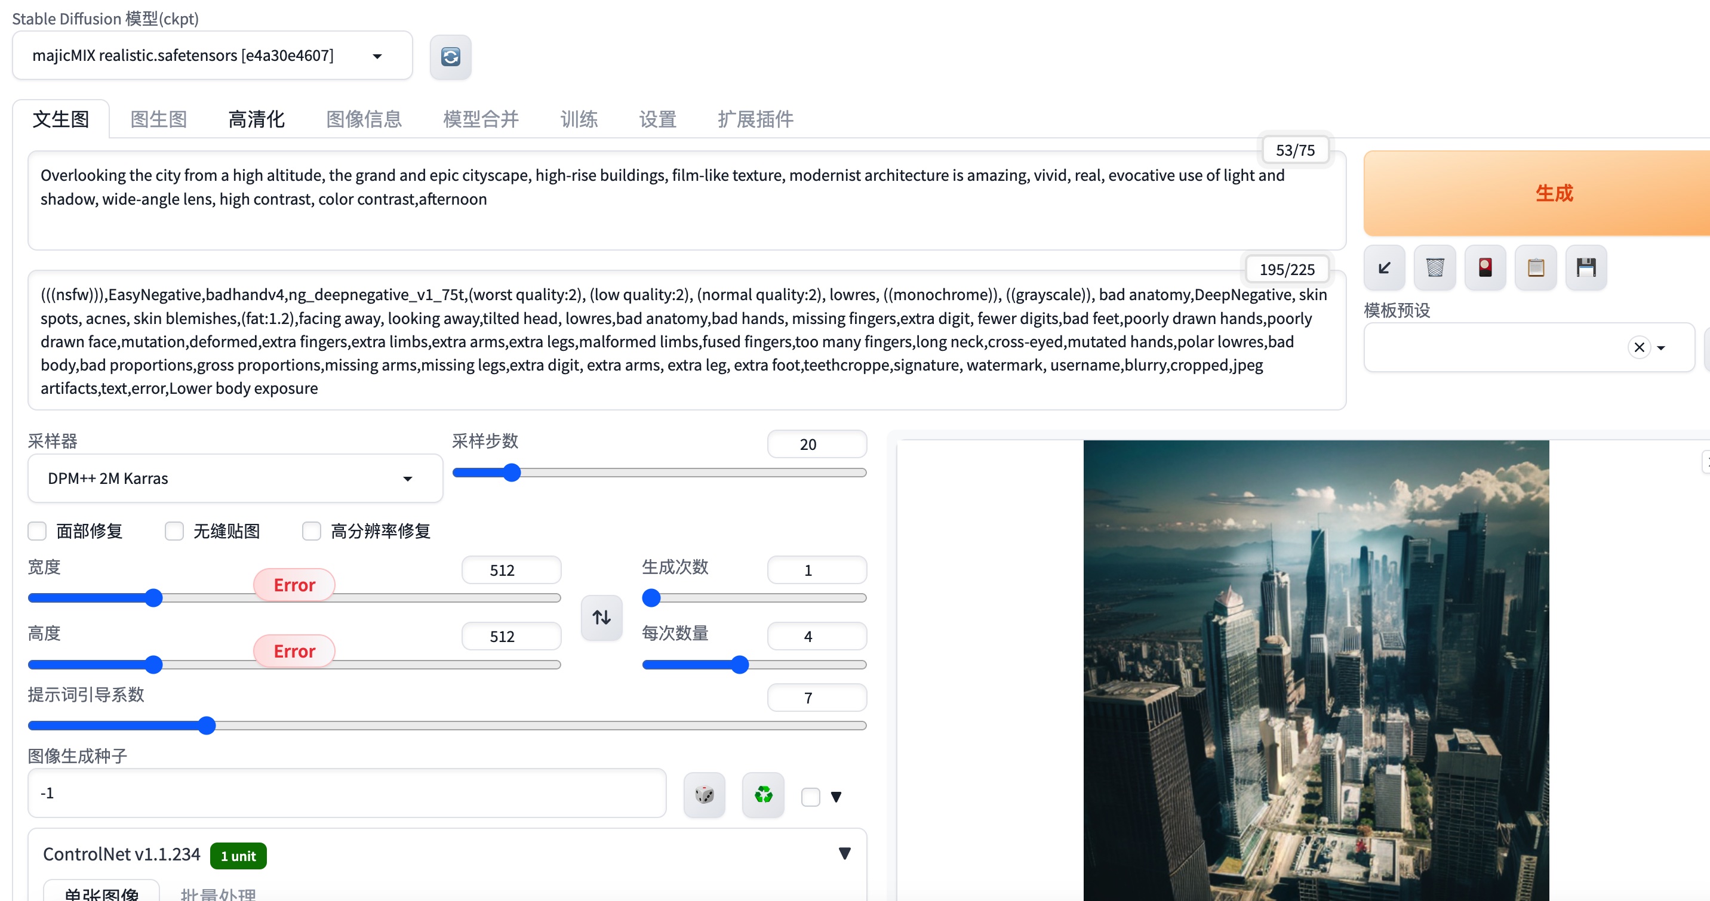Clear the prompt using trash icon
The height and width of the screenshot is (901, 1710).
click(1435, 268)
